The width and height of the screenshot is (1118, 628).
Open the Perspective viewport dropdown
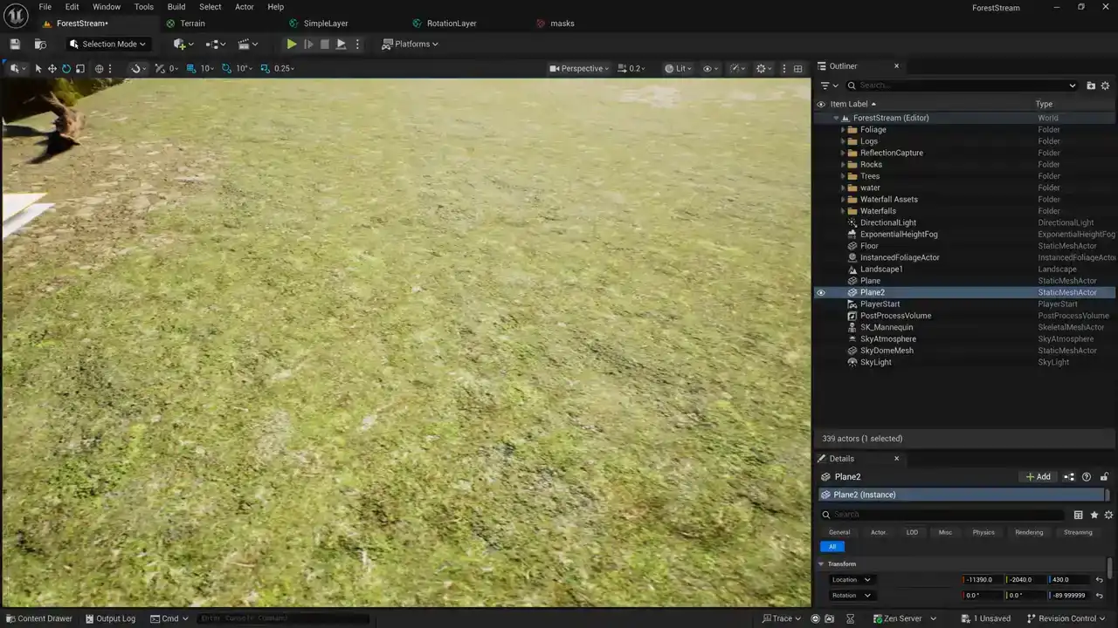point(580,68)
